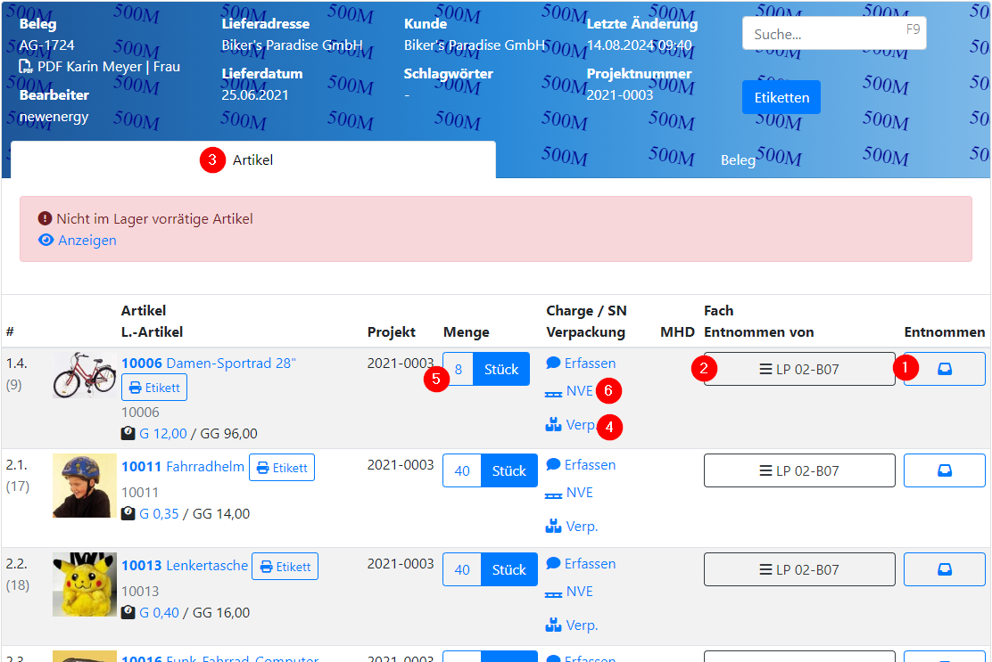This screenshot has height=662, width=992.
Task: Click the Pikachu Lenkertasche thumbnail
Action: coord(85,584)
